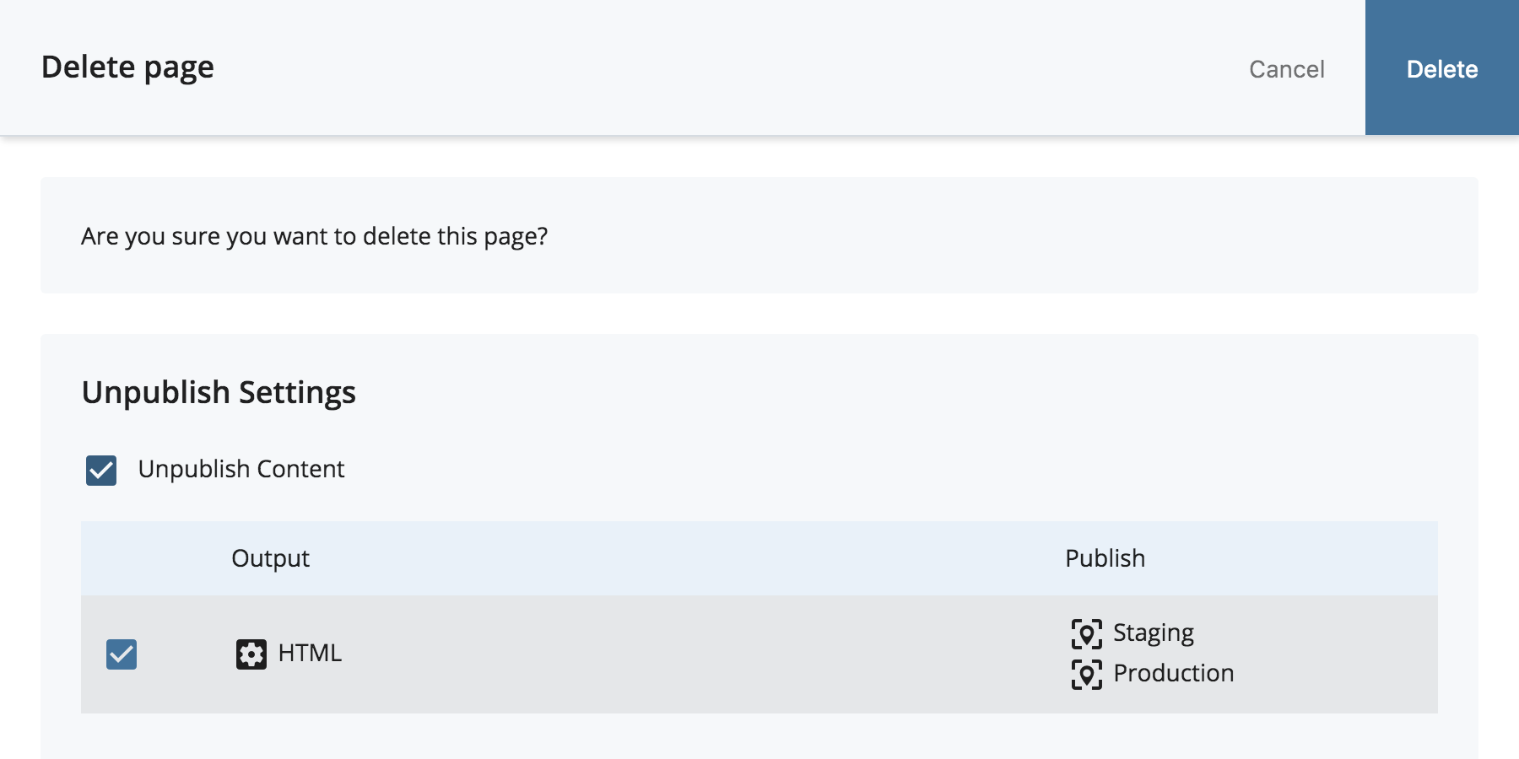Click the Staging destination icon
This screenshot has height=759, width=1519.
point(1086,633)
